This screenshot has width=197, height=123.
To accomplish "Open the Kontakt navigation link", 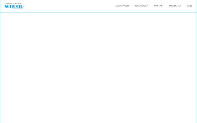I will (x=159, y=6).
